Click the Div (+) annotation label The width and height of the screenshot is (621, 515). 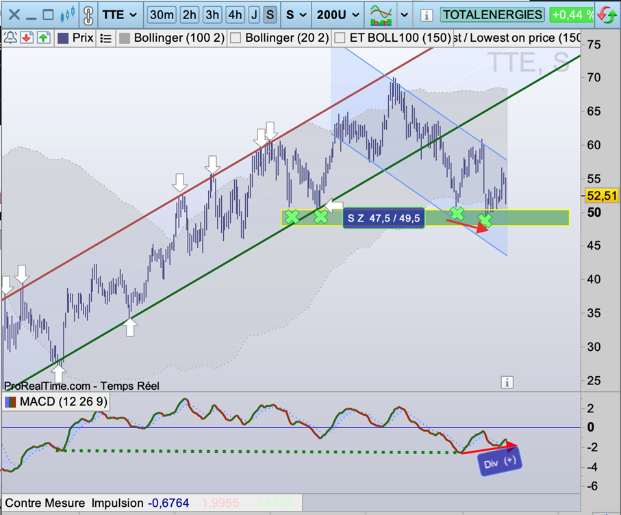pyautogui.click(x=499, y=461)
